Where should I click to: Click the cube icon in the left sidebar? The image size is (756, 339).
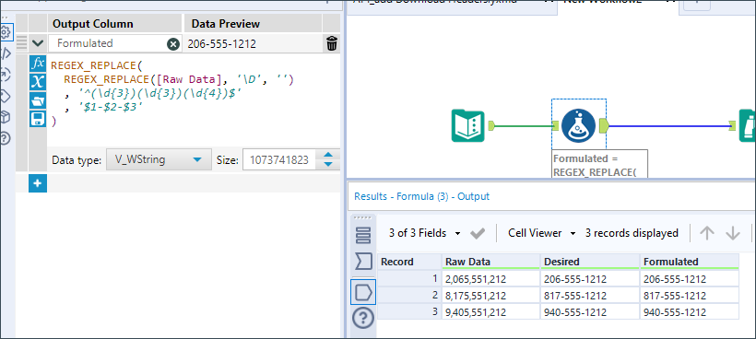[x=5, y=117]
